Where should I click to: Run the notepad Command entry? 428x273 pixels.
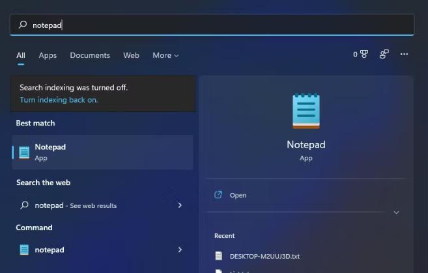click(103, 250)
